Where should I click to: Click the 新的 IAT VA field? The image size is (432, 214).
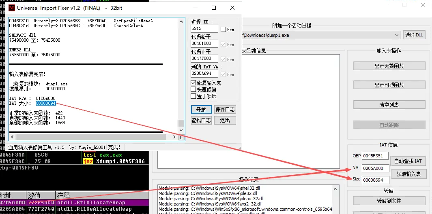point(204,74)
